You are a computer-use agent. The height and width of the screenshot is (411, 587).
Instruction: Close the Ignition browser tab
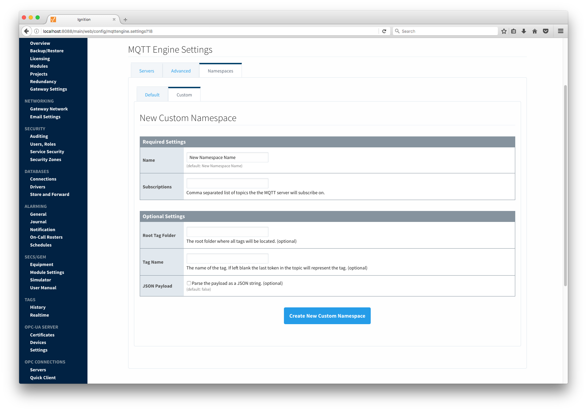click(x=114, y=19)
